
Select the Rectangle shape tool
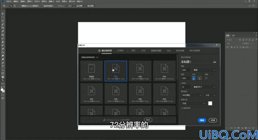3,73
